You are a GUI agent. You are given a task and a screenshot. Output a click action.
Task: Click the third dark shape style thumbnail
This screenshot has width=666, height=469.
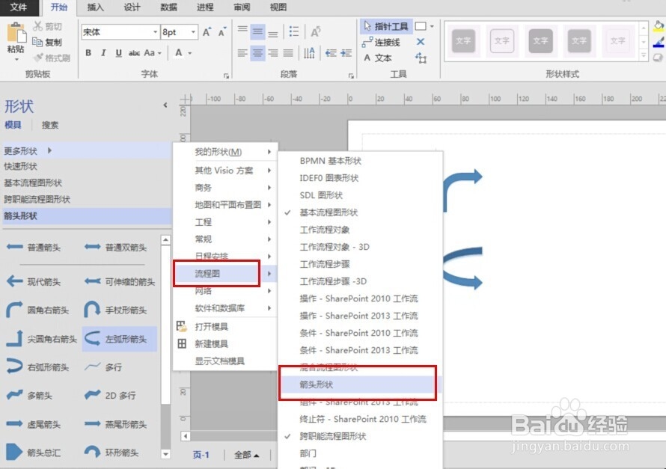(540, 41)
